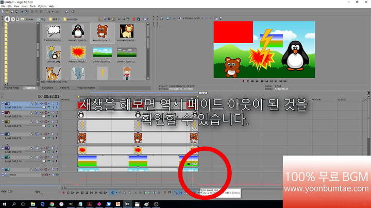
Task: Delete selected file with the red X
Action: pyautogui.click(x=109, y=19)
